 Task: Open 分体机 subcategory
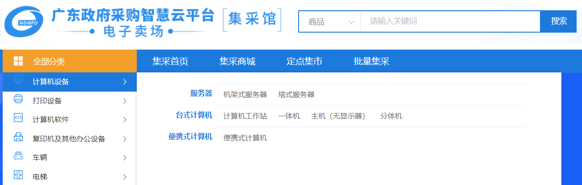[x=391, y=116]
